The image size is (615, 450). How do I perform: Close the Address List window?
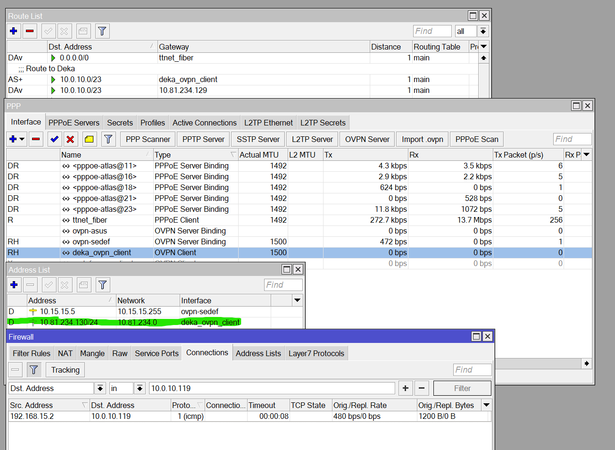tap(298, 269)
